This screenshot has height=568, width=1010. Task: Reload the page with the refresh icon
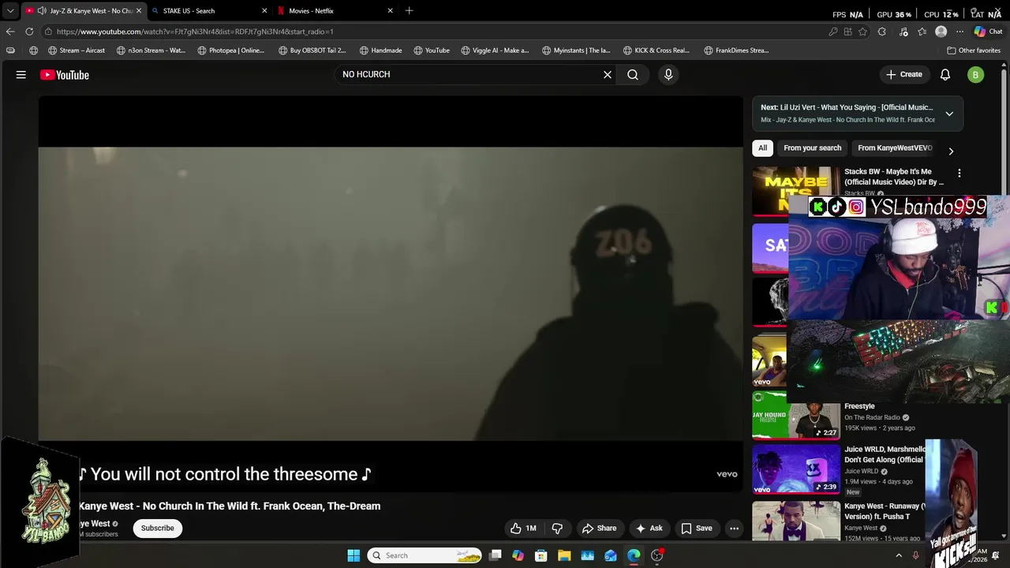[x=29, y=32]
